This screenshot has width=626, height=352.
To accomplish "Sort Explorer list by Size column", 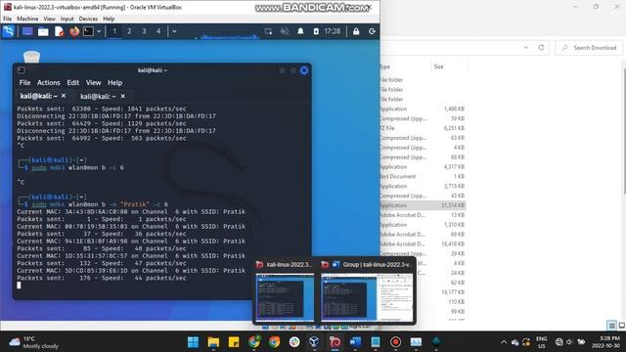I will 439,66.
